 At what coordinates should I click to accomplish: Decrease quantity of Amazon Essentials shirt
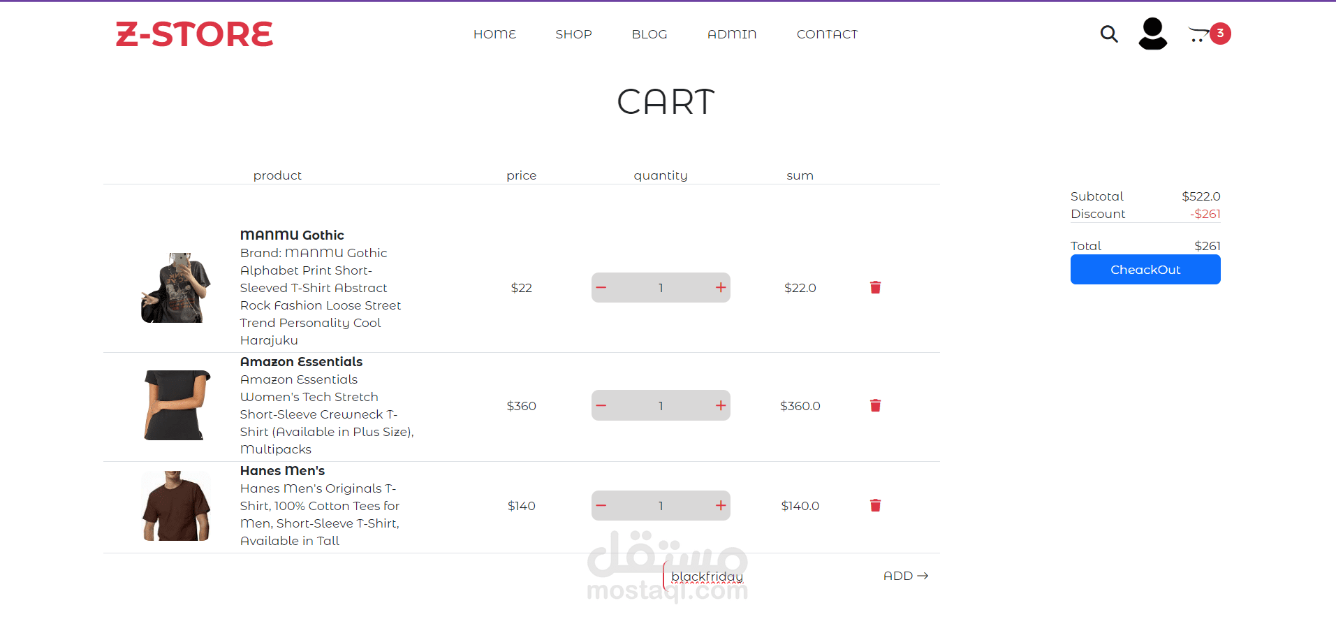pyautogui.click(x=601, y=405)
